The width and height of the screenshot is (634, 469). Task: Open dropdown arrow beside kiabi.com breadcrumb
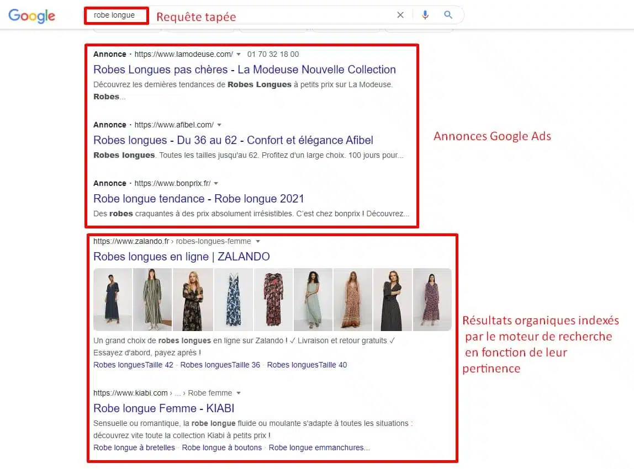pos(239,393)
